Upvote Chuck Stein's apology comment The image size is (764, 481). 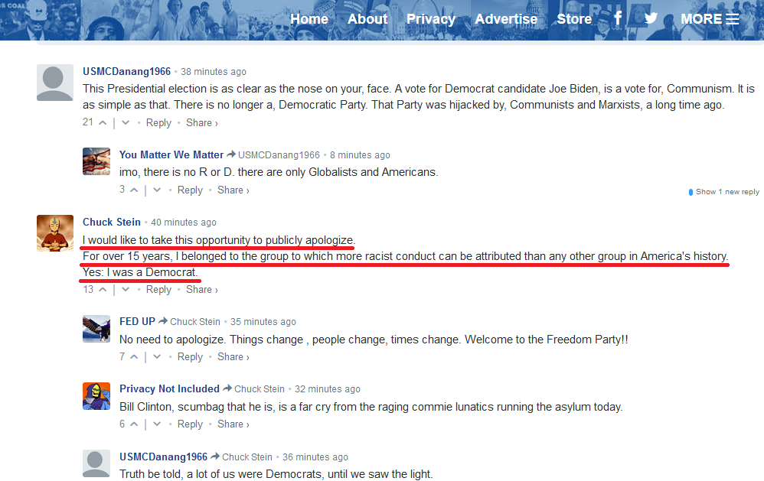point(103,289)
